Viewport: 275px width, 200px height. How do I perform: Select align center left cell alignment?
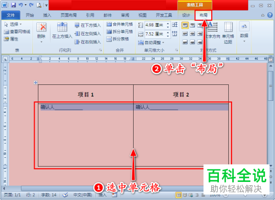tap(185, 33)
